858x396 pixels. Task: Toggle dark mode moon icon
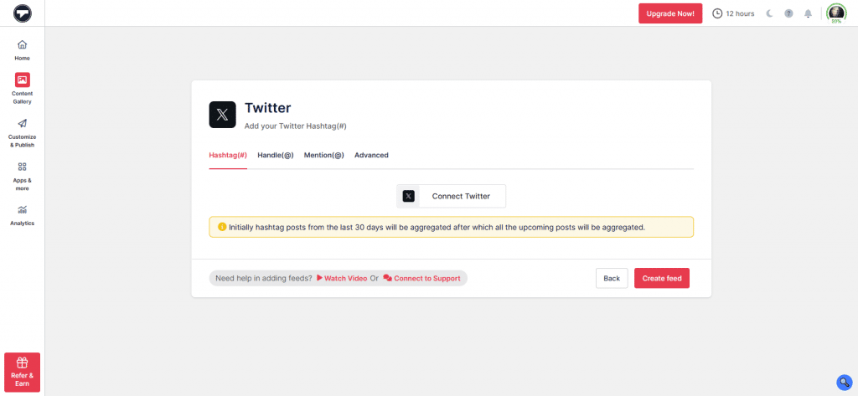tap(769, 13)
